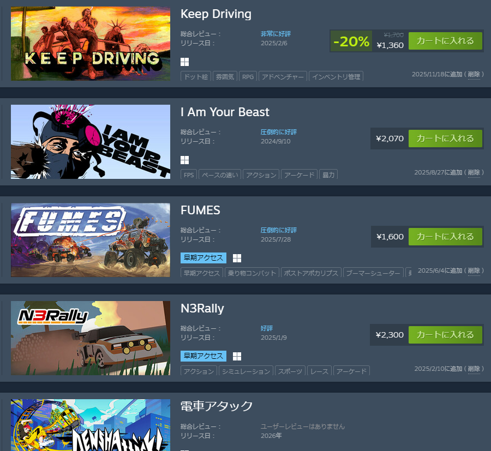491x451 pixels.
Task: Open the 電車アタック game title
Action: [x=217, y=406]
